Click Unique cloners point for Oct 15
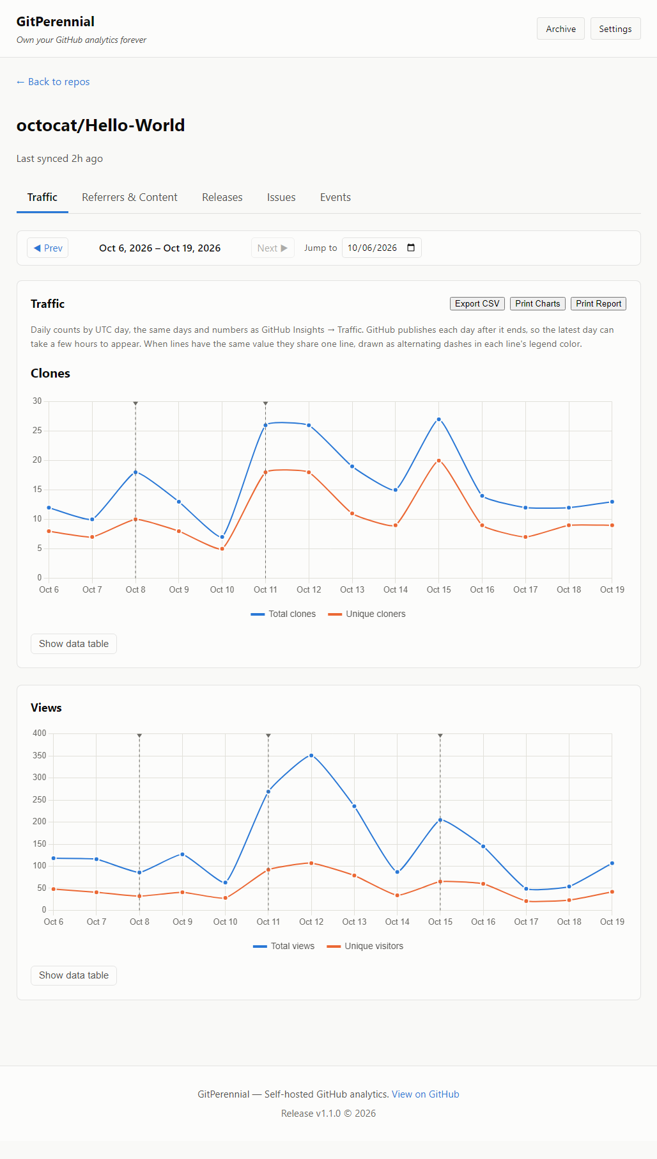 coord(438,460)
